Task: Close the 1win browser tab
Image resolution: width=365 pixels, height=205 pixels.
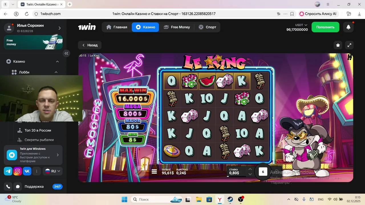Action: 61,4
